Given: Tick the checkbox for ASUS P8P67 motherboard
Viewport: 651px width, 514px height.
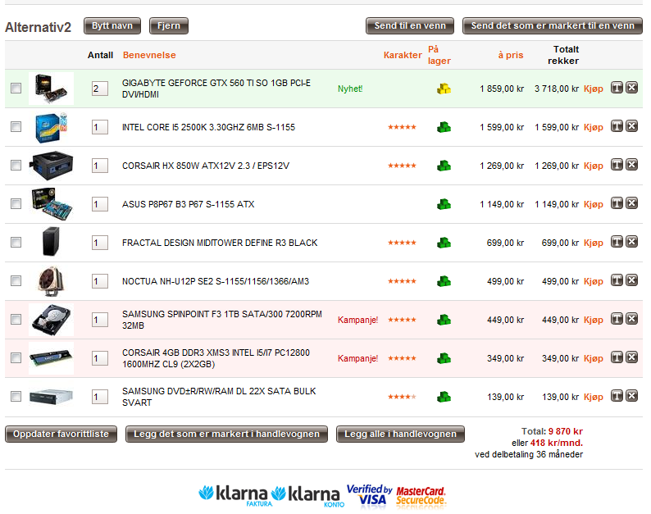Looking at the screenshot, I should coord(16,204).
